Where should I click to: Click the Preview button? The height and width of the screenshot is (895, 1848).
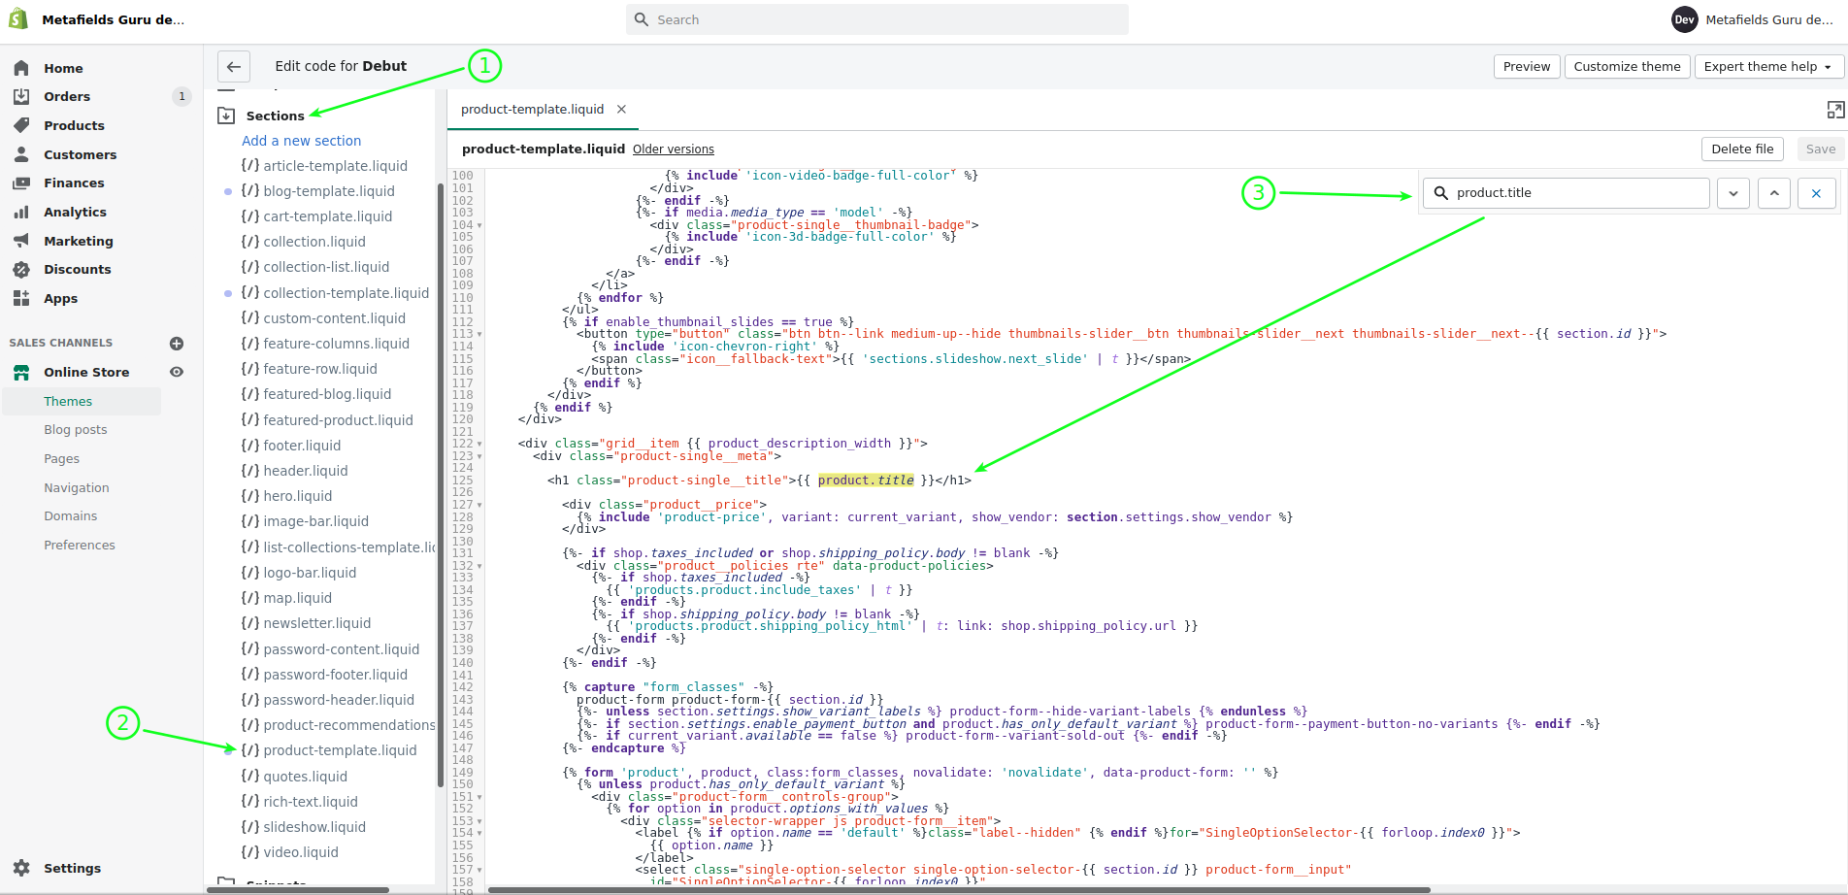(x=1527, y=66)
